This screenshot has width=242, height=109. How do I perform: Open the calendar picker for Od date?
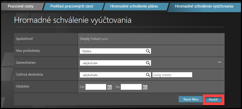point(110,87)
